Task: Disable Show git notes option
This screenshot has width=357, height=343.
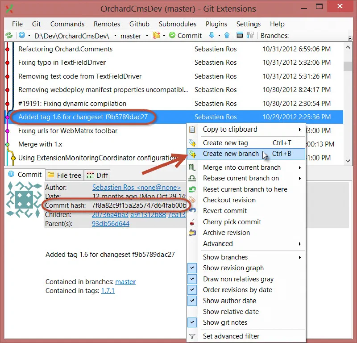Action: tap(192, 322)
